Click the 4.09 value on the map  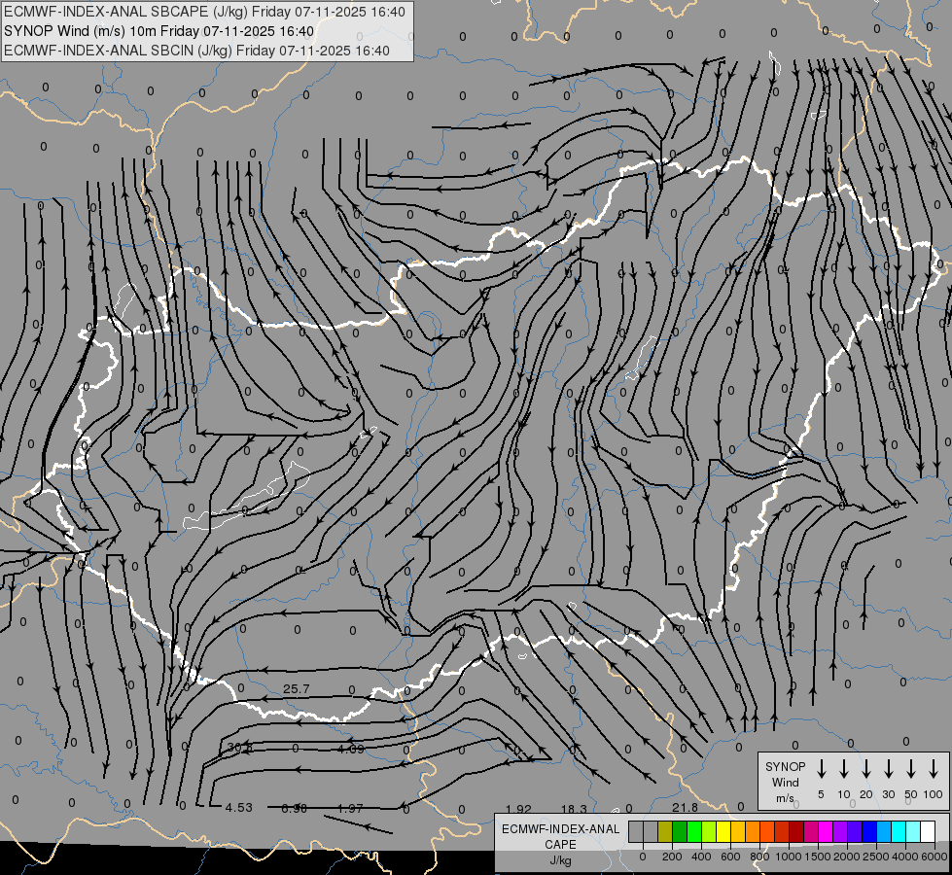351,749
